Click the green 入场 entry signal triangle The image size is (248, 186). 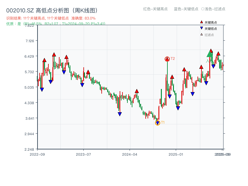click(x=210, y=54)
